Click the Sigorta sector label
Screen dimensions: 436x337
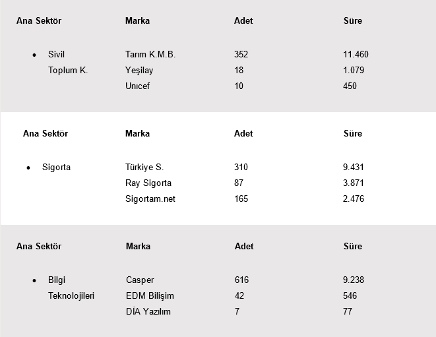click(56, 168)
